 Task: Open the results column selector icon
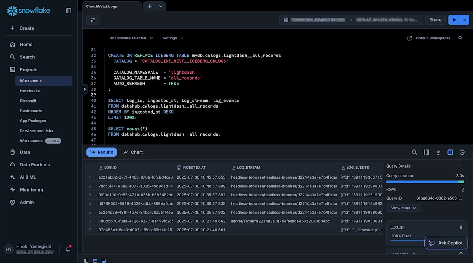(x=426, y=152)
